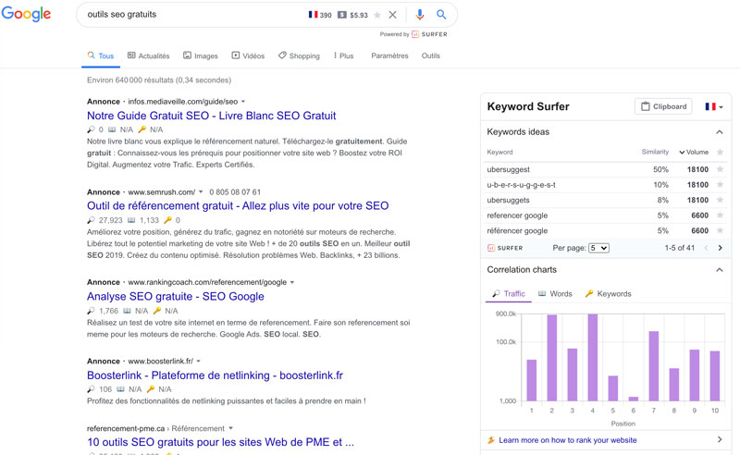
Task: Open the Surfer logo link below search bar
Action: click(x=429, y=34)
